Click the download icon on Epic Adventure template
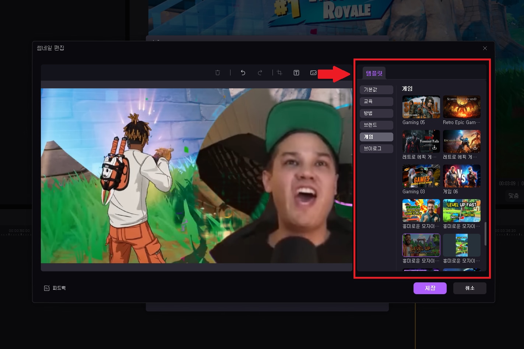This screenshot has height=349, width=524. click(x=475, y=148)
